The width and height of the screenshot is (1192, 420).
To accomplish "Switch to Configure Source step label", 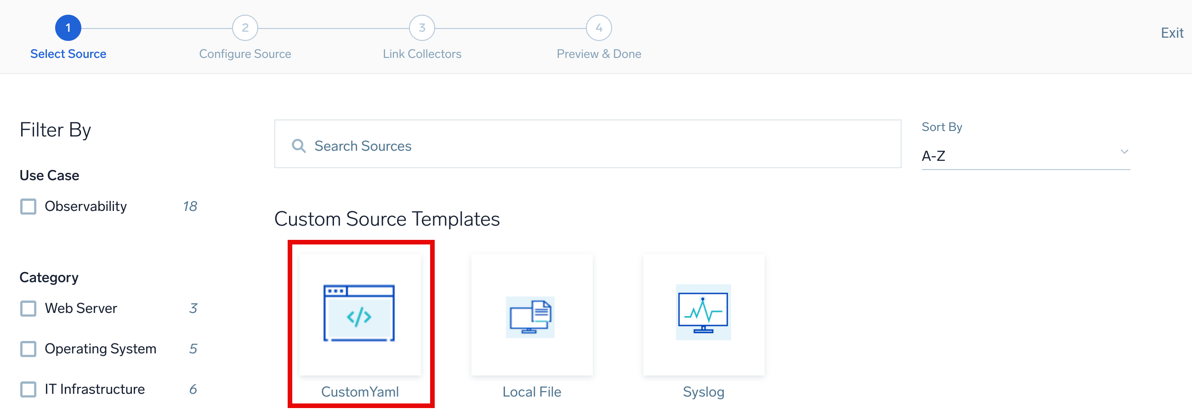I will pos(245,54).
